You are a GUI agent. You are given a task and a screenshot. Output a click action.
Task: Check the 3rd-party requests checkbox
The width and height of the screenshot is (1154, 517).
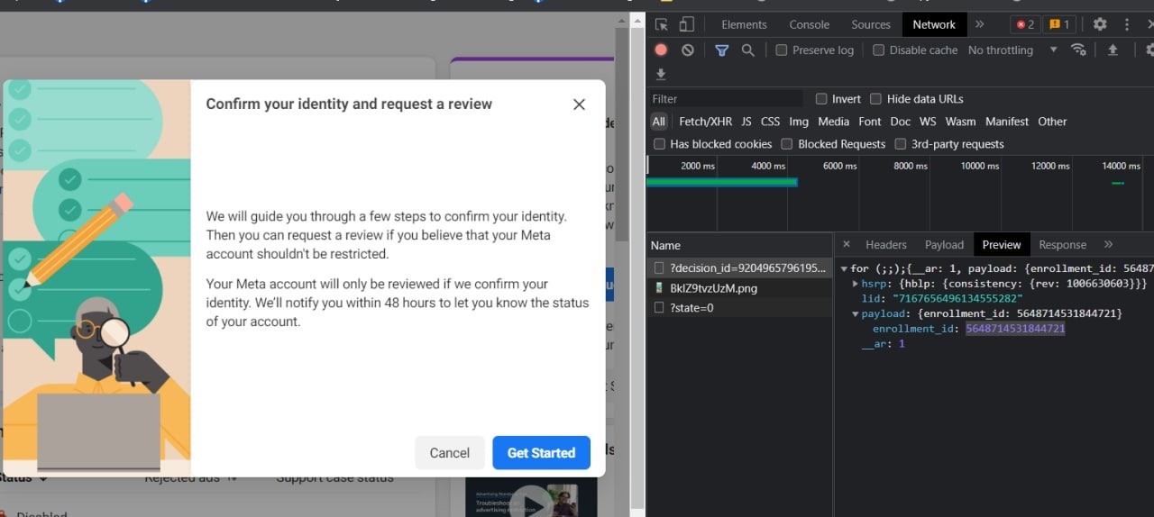pos(900,143)
